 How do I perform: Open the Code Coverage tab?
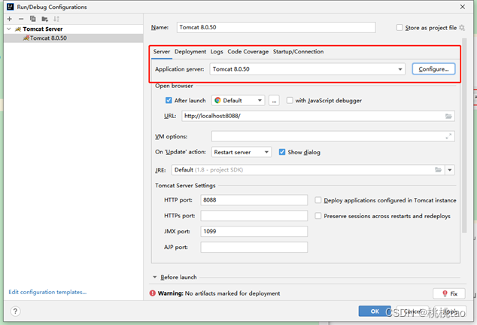(248, 52)
